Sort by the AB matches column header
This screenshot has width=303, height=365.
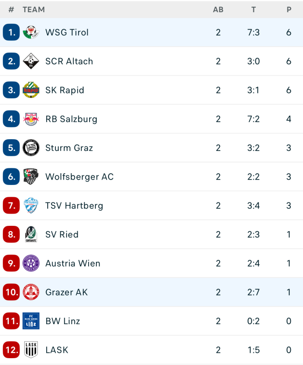tap(218, 9)
